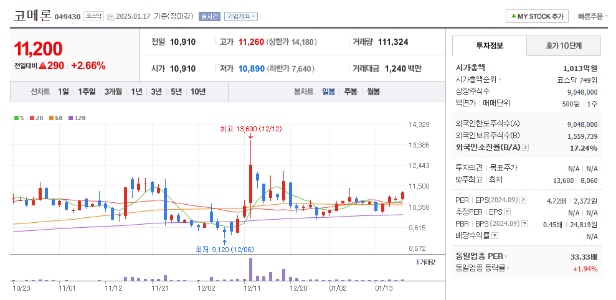Click the 52주최고 최저 value 13,600 | 8,060
This screenshot has height=300, width=616.
[575, 180]
